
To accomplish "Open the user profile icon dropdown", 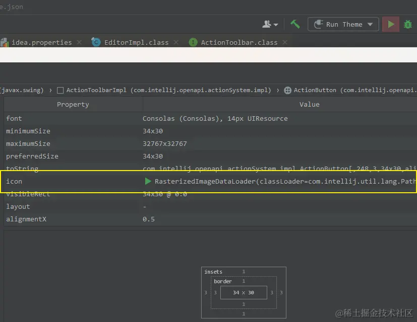I will (x=270, y=25).
